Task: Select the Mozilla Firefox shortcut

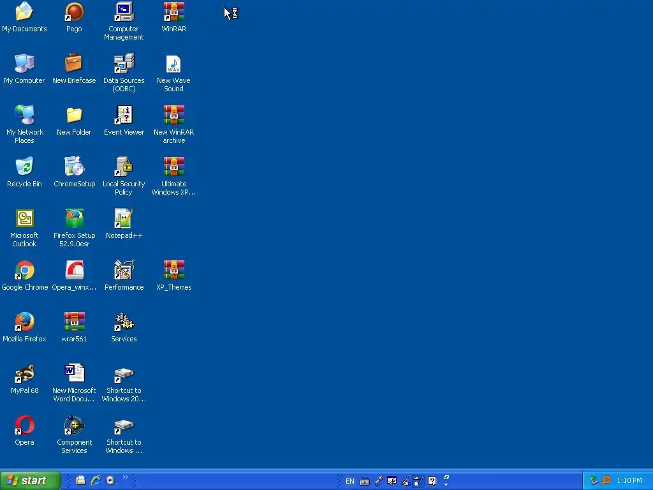Action: (x=24, y=327)
